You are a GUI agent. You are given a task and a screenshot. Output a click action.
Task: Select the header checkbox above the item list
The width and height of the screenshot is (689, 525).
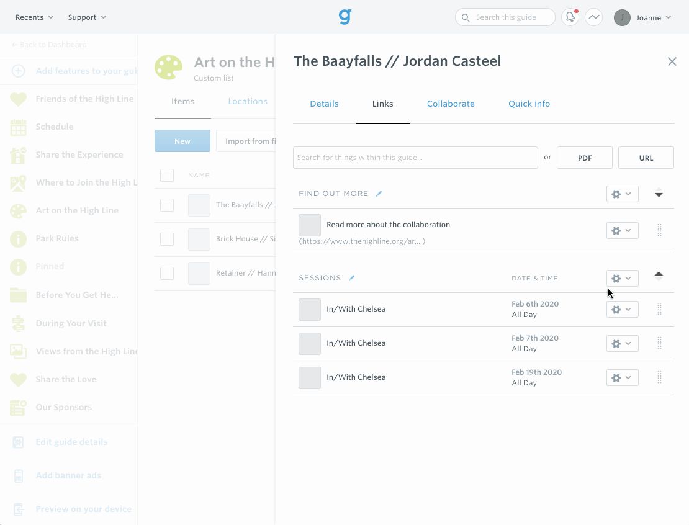(167, 175)
